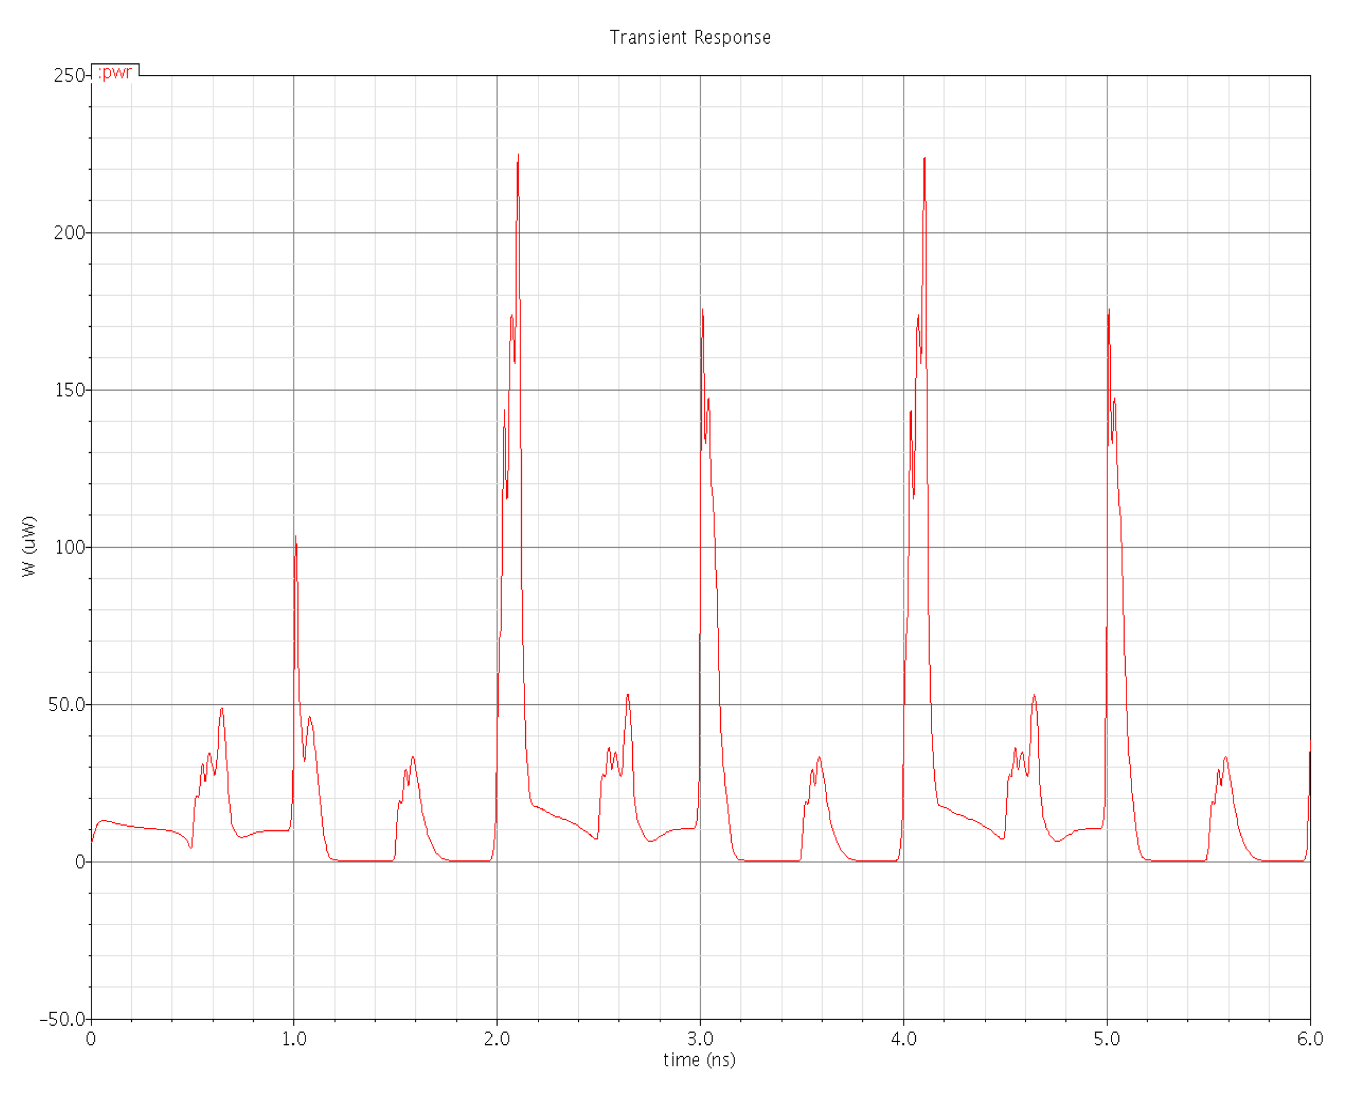Screen dimensions: 1353x1100
Task: Click the 2.0 x-axis tick label
Action: pyautogui.click(x=496, y=1039)
